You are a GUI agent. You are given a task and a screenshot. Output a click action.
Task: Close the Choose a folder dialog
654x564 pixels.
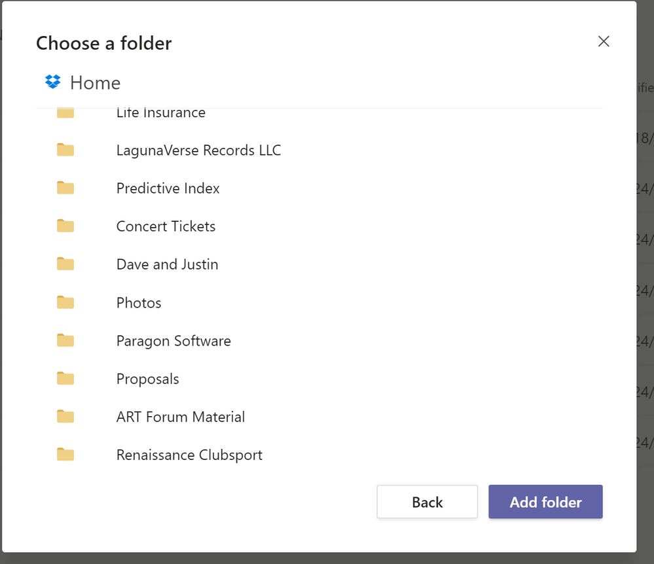point(604,41)
